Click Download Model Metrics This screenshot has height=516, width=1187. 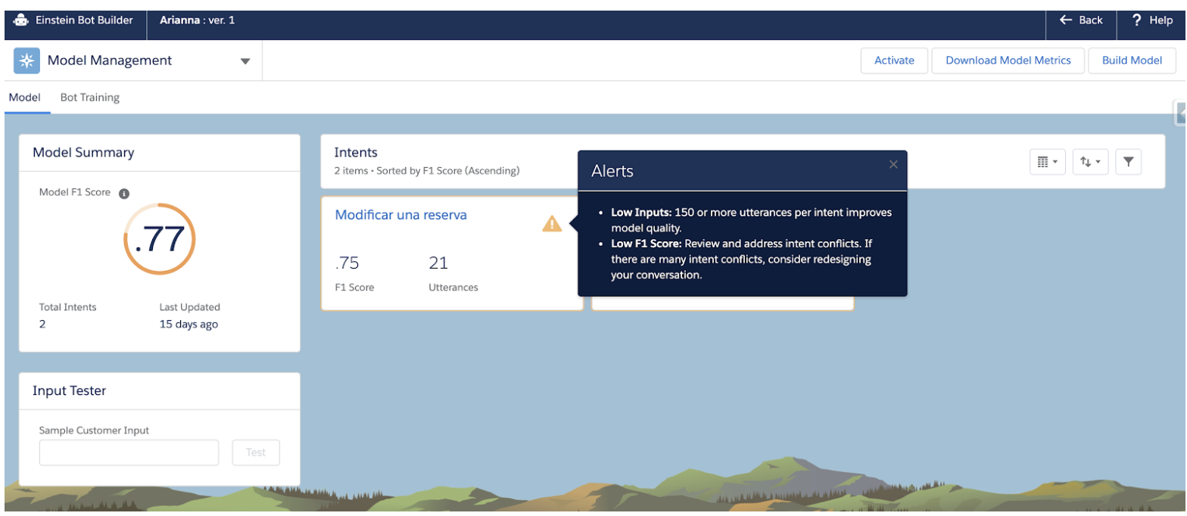[x=1008, y=61]
